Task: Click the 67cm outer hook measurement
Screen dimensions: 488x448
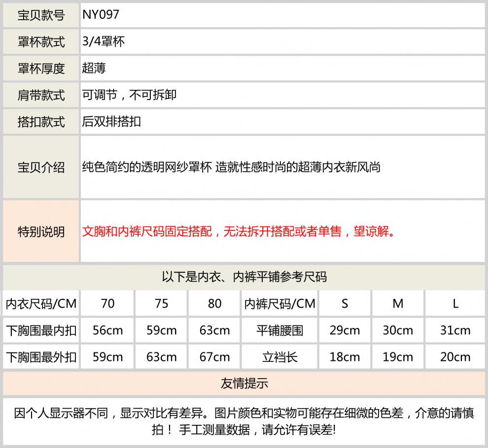Action: (x=214, y=357)
